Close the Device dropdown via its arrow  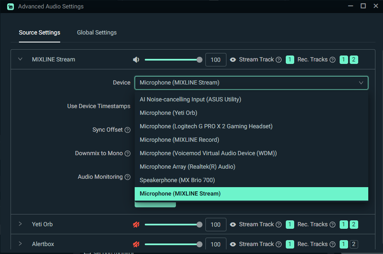361,83
